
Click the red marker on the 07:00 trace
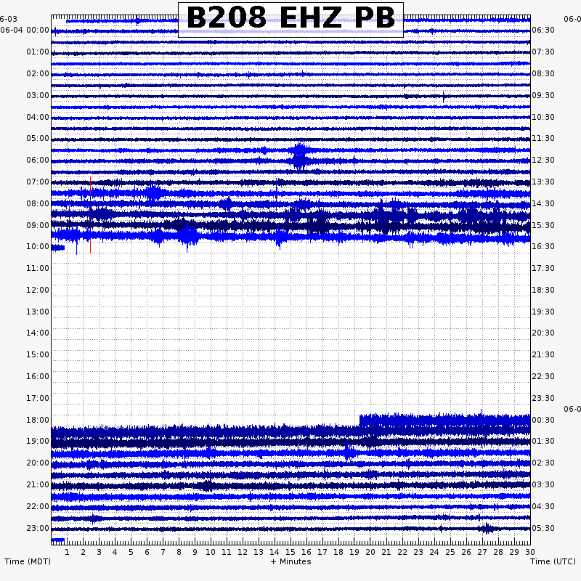coord(90,186)
